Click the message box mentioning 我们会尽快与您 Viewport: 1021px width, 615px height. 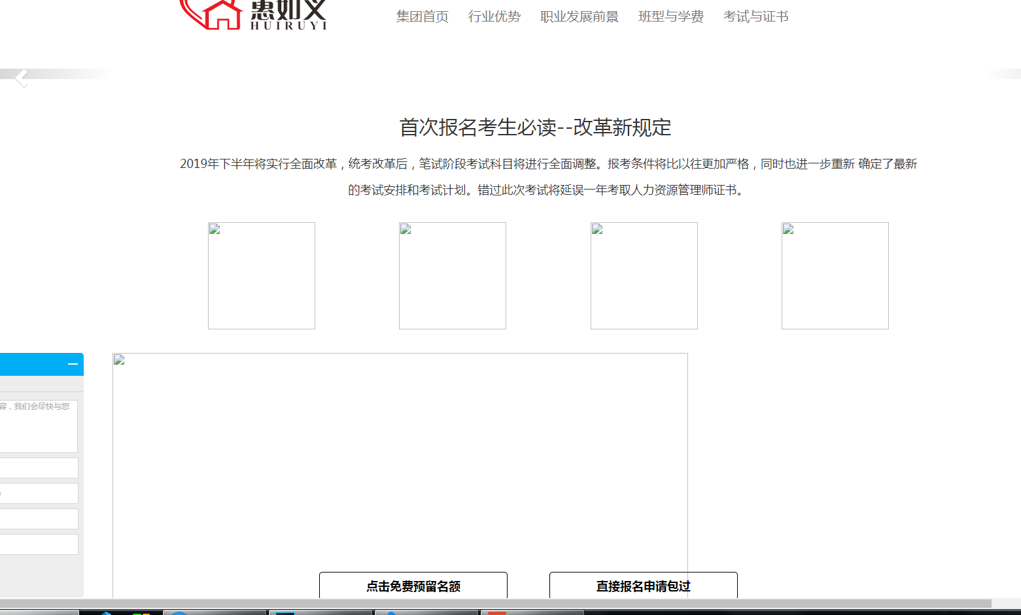(x=38, y=426)
